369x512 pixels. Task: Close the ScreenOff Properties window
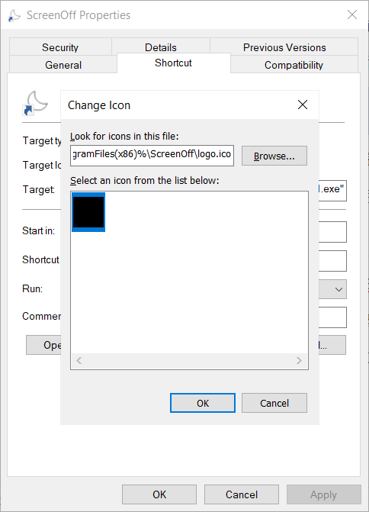click(x=352, y=14)
